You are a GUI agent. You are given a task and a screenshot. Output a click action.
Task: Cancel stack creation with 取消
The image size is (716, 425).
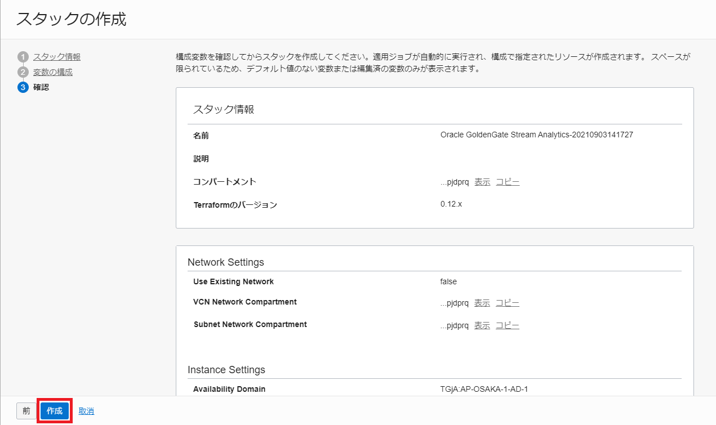pyautogui.click(x=86, y=411)
